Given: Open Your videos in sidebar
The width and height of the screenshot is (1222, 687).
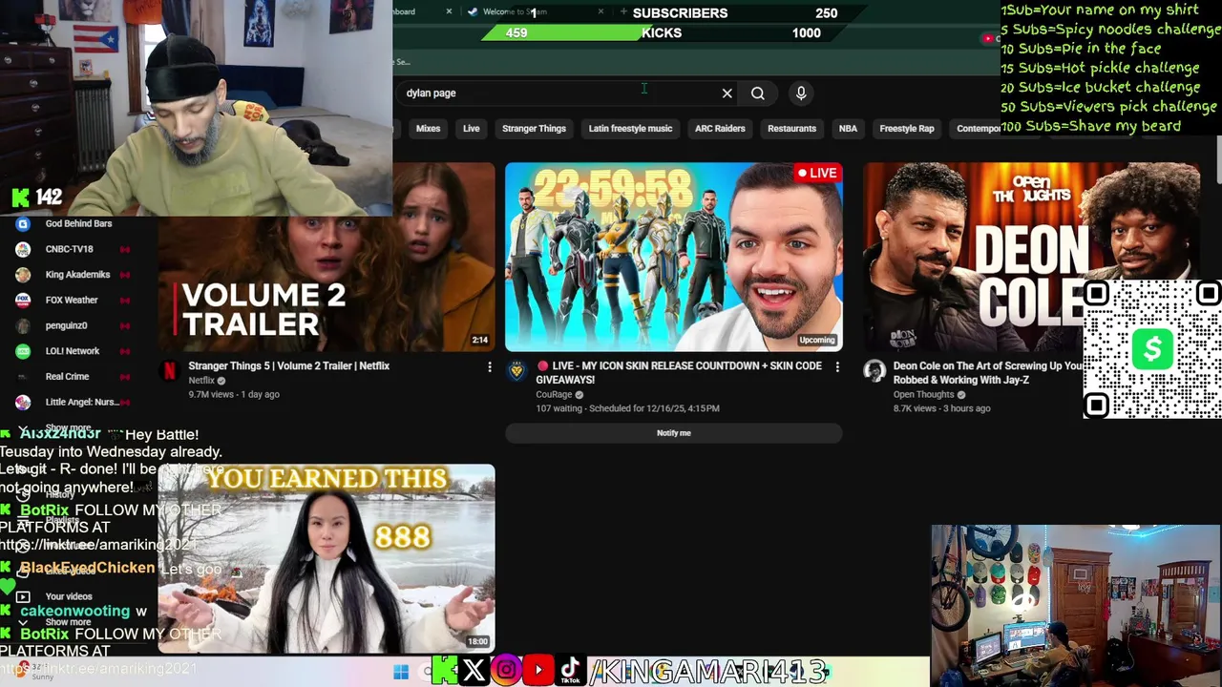Looking at the screenshot, I should coord(67,596).
